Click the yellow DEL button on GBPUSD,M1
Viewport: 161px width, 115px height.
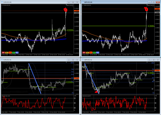[87, 53]
